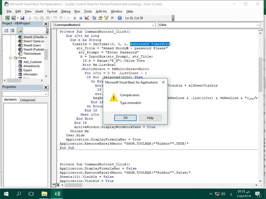Open Properties Window from the toolbar icon
Screen dimensions: 266x199
[x=100, y=18]
